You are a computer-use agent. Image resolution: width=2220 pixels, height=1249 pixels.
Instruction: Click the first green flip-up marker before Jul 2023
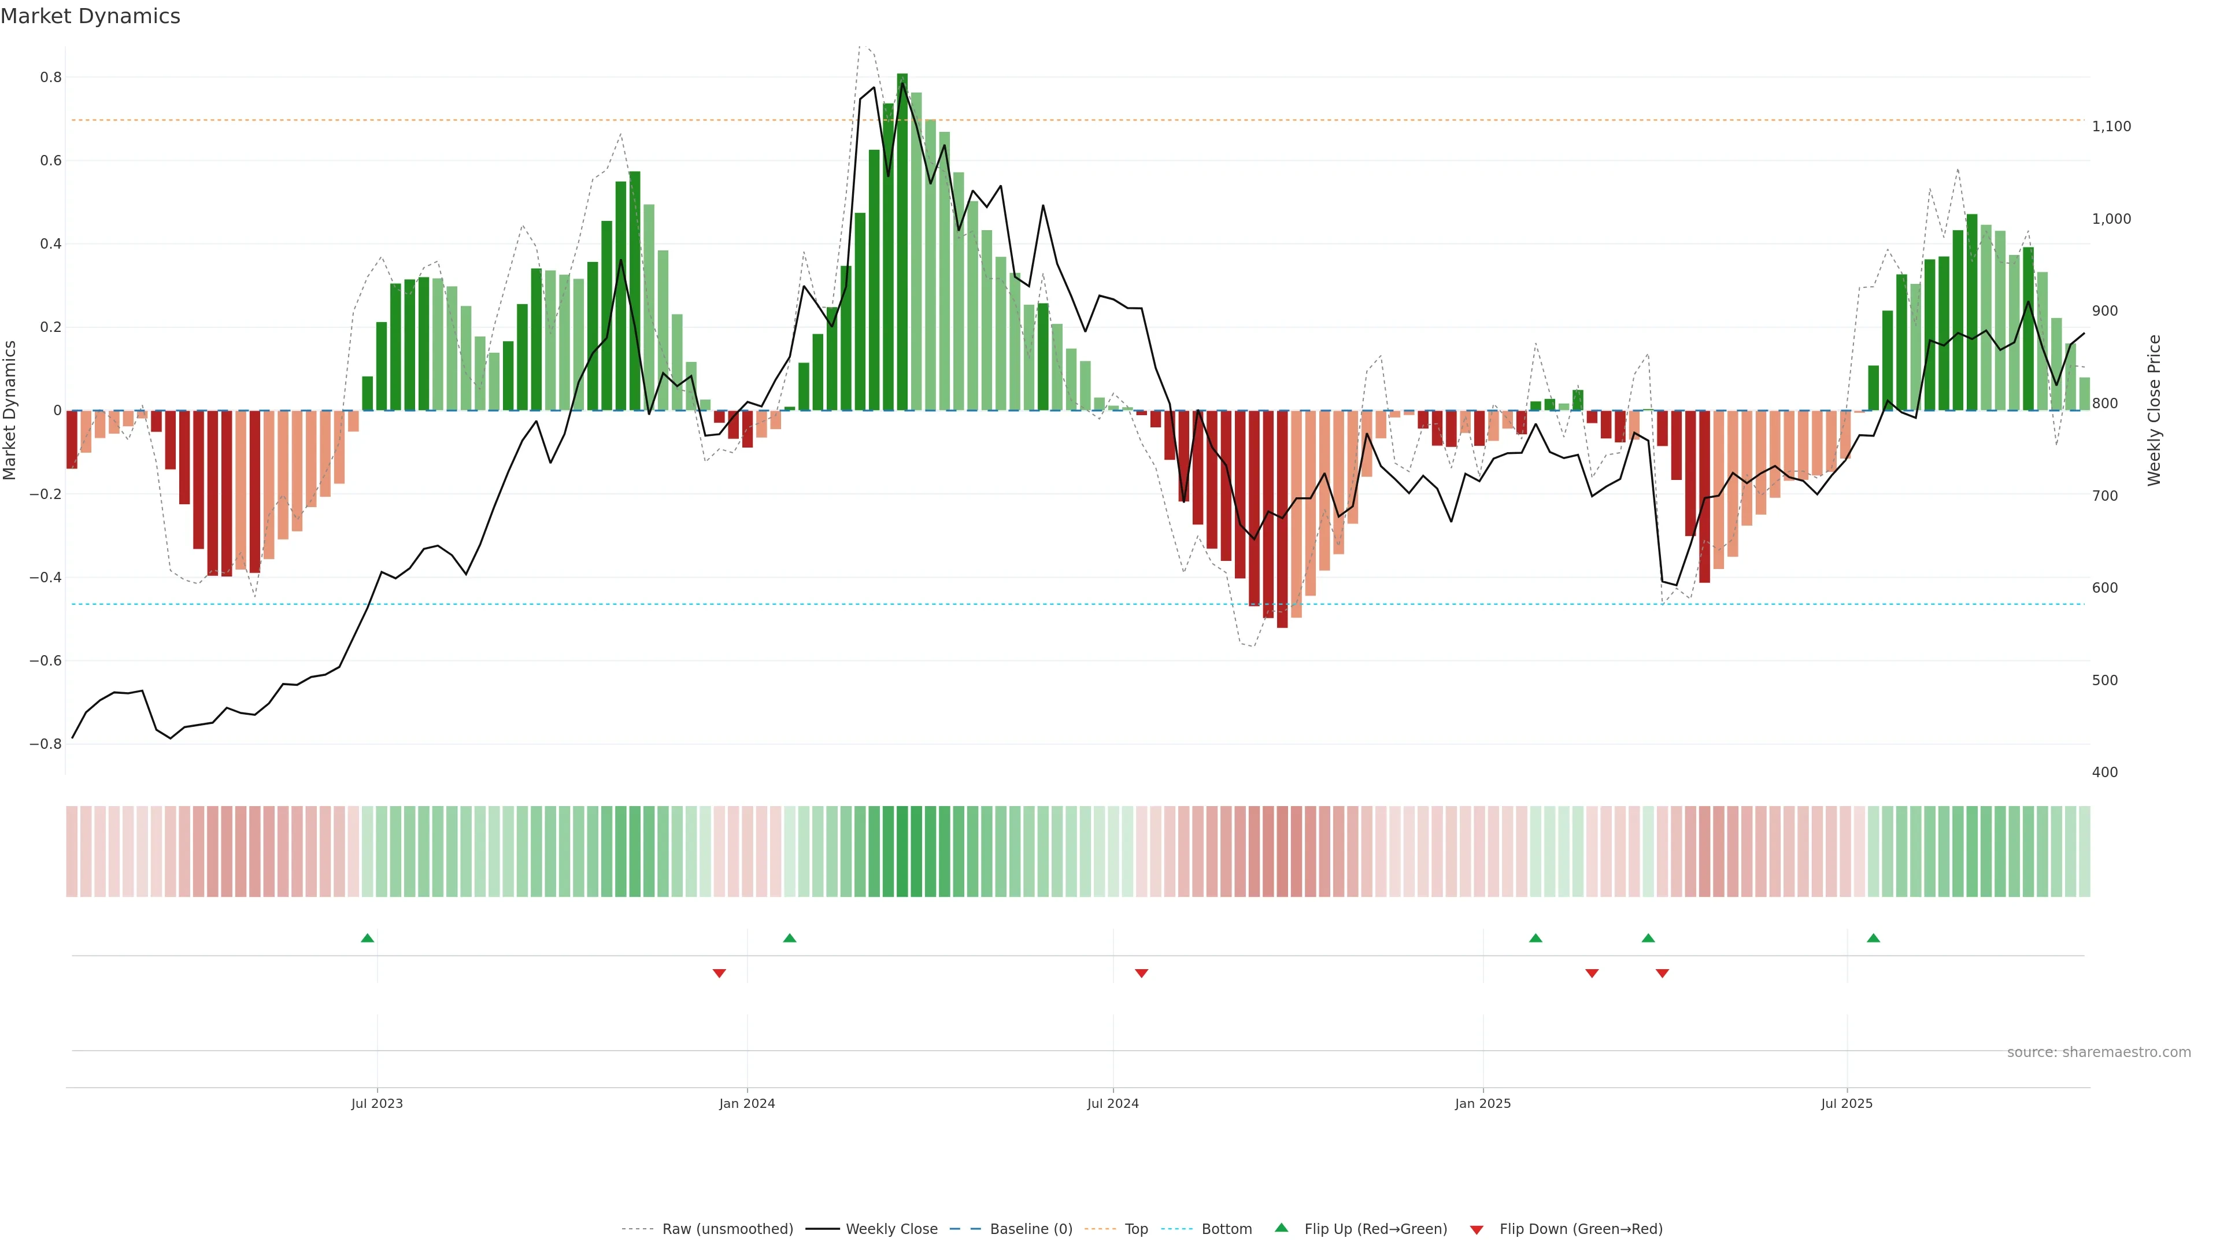(367, 938)
